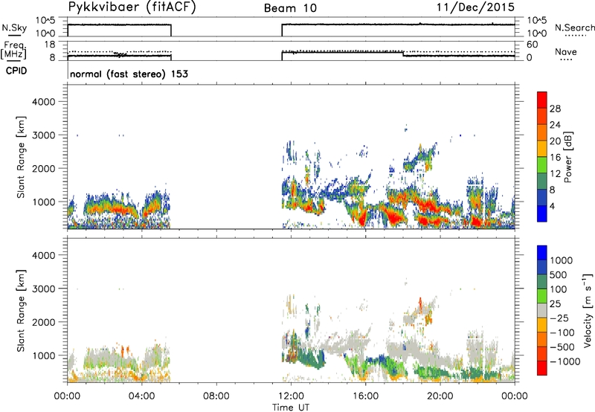
Task: Click the -500 label on velocity colorbar
Action: click(x=562, y=347)
